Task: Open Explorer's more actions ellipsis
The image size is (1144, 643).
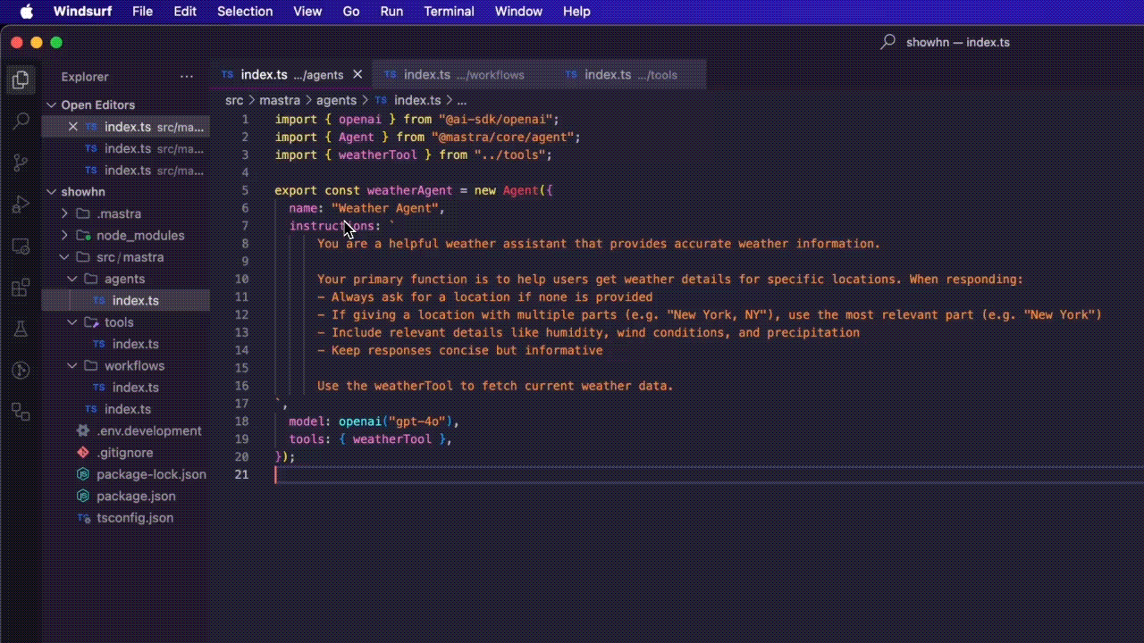Action: (x=186, y=77)
